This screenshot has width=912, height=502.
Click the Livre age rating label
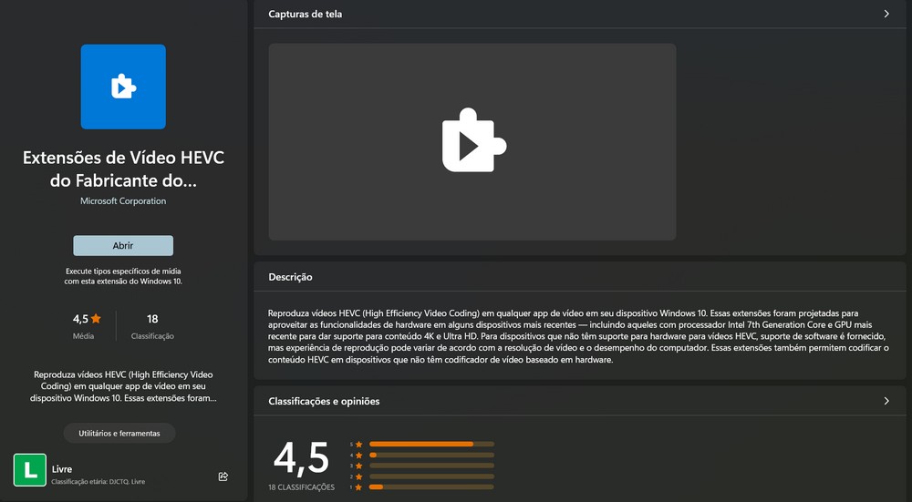(62, 469)
